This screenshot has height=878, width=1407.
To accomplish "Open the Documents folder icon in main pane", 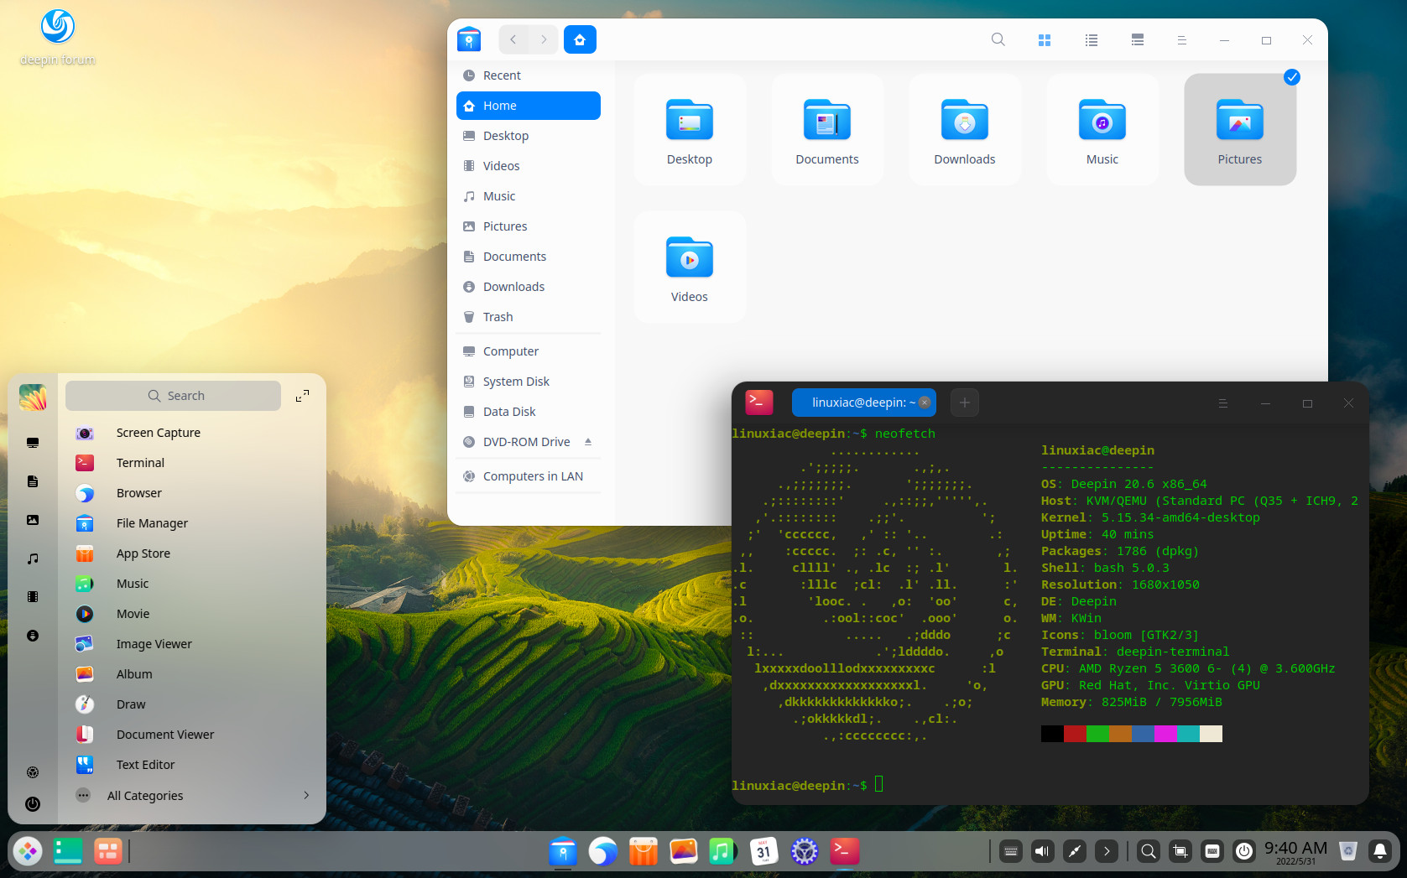I will tap(827, 129).
